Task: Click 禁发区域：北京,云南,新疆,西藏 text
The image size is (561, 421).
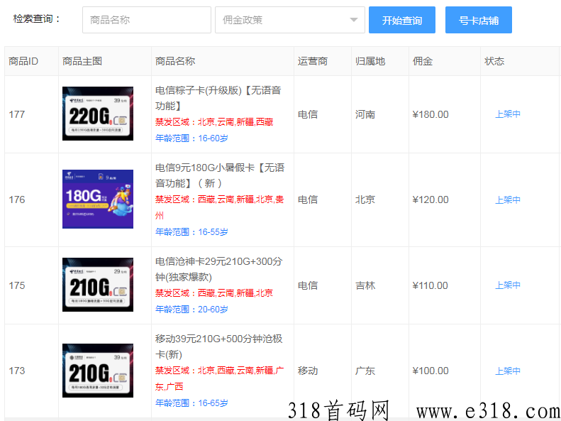Action: coord(214,122)
